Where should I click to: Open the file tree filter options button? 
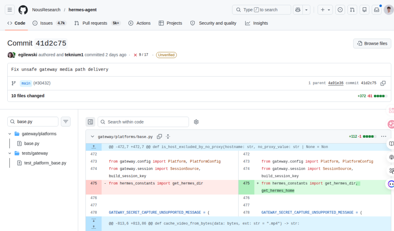[66, 122]
